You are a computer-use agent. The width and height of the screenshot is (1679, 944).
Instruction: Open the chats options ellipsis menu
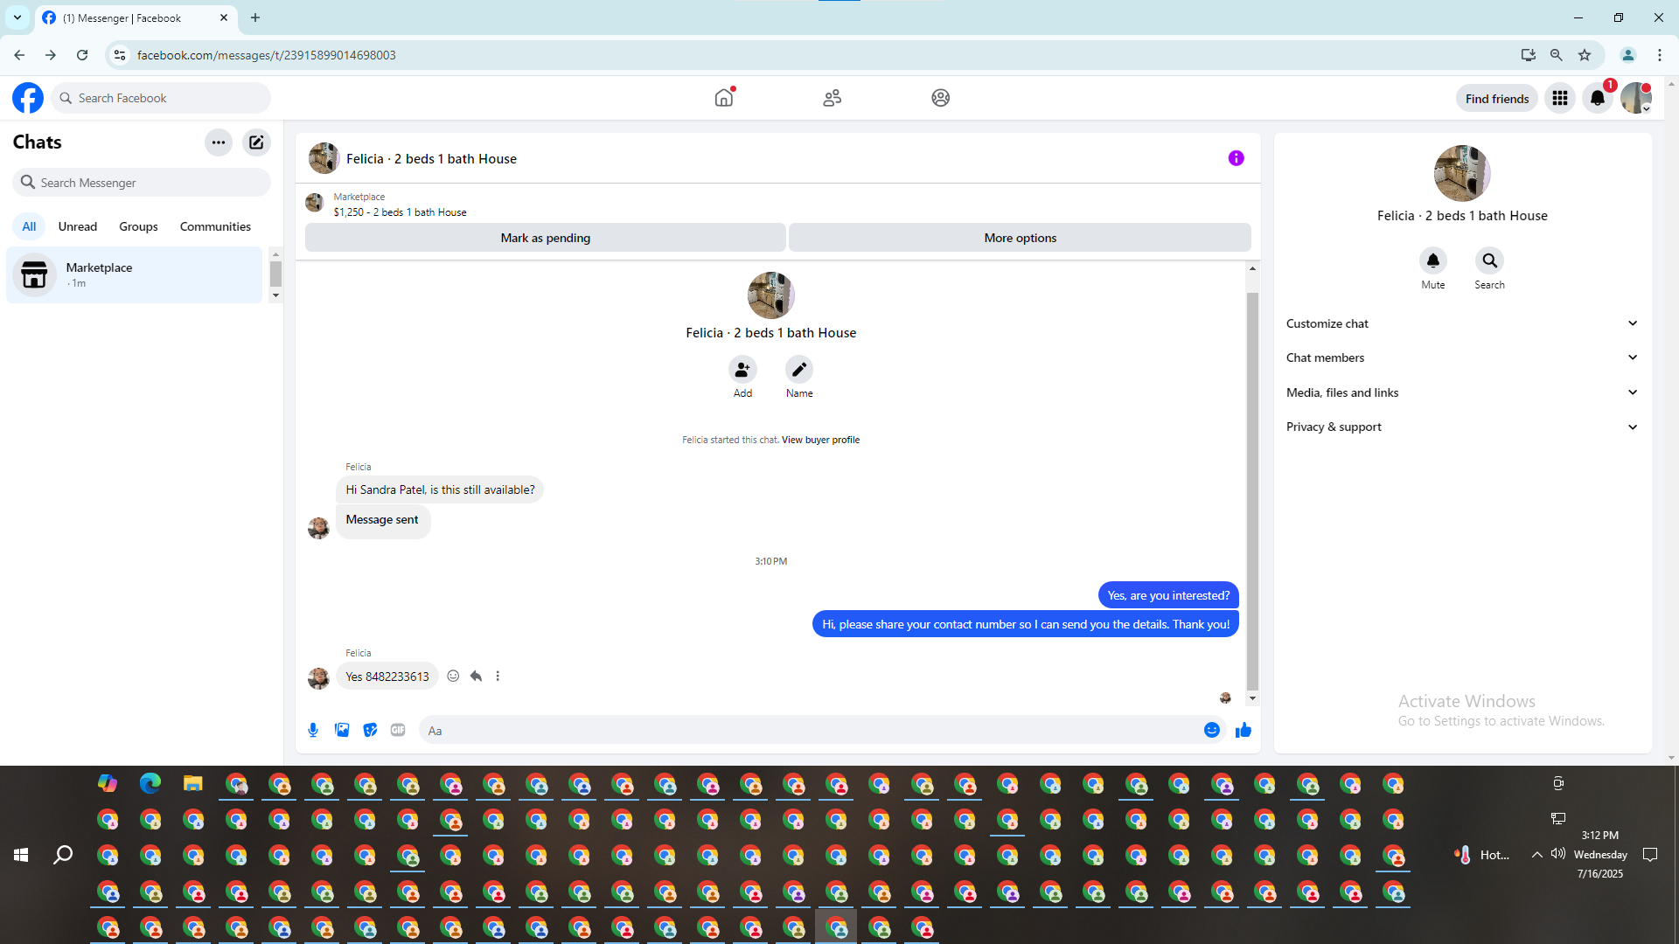click(219, 142)
